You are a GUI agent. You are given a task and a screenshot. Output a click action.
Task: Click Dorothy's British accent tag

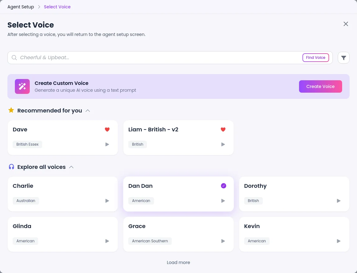pos(253,201)
